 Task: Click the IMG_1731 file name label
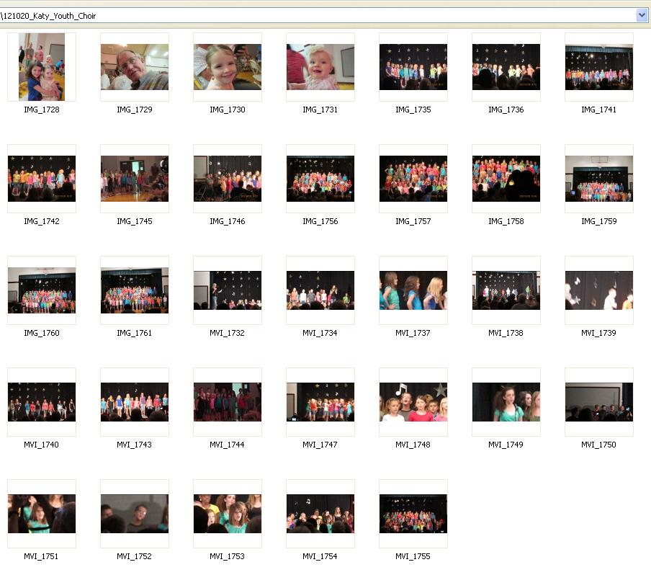point(320,110)
